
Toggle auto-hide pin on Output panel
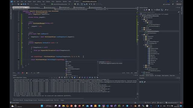136,75
